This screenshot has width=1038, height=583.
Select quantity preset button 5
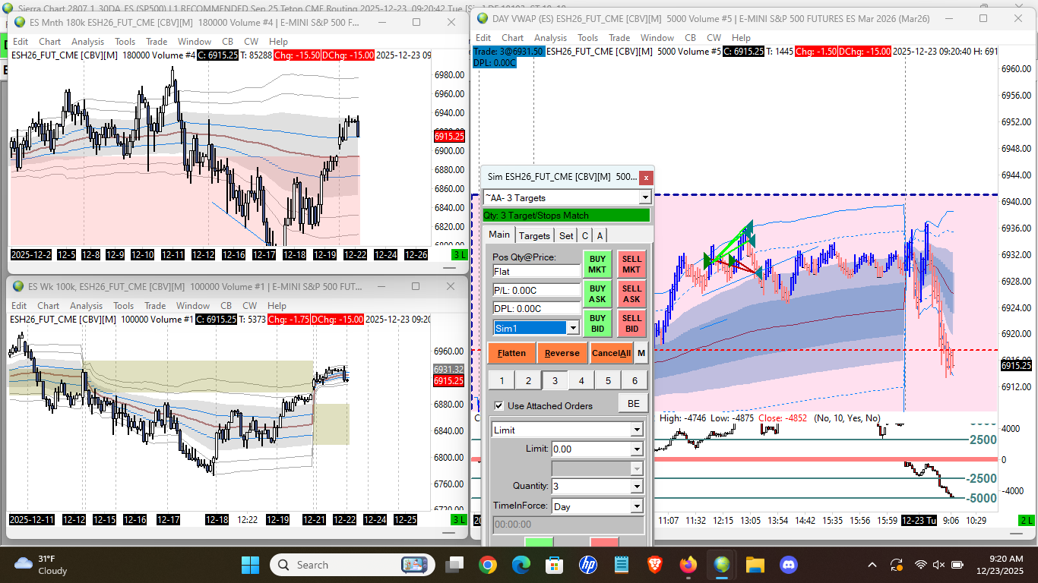[x=608, y=380]
